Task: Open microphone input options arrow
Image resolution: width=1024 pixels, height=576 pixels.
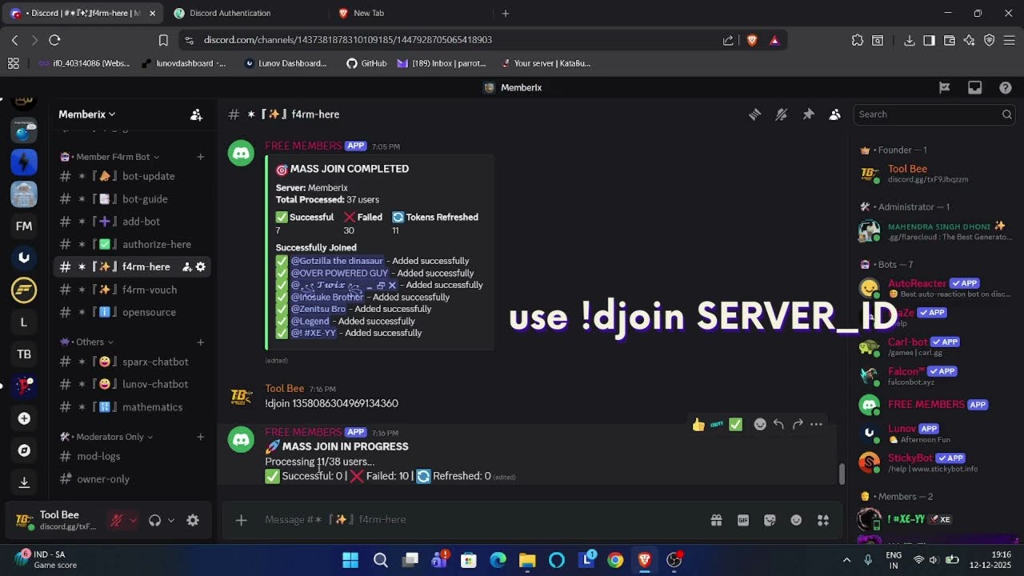Action: (x=133, y=520)
